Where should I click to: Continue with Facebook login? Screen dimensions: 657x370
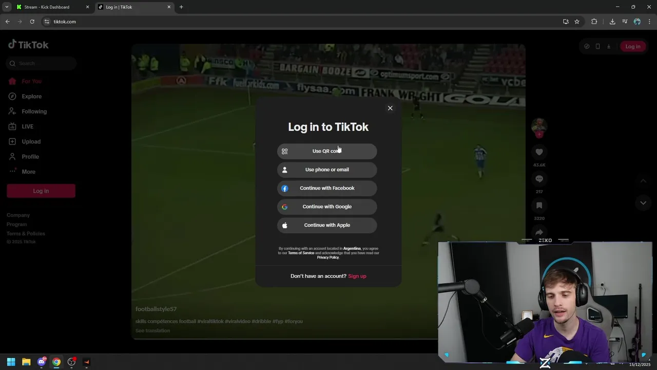327,188
